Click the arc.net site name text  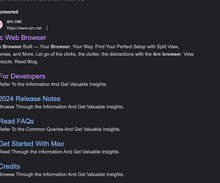14,22
